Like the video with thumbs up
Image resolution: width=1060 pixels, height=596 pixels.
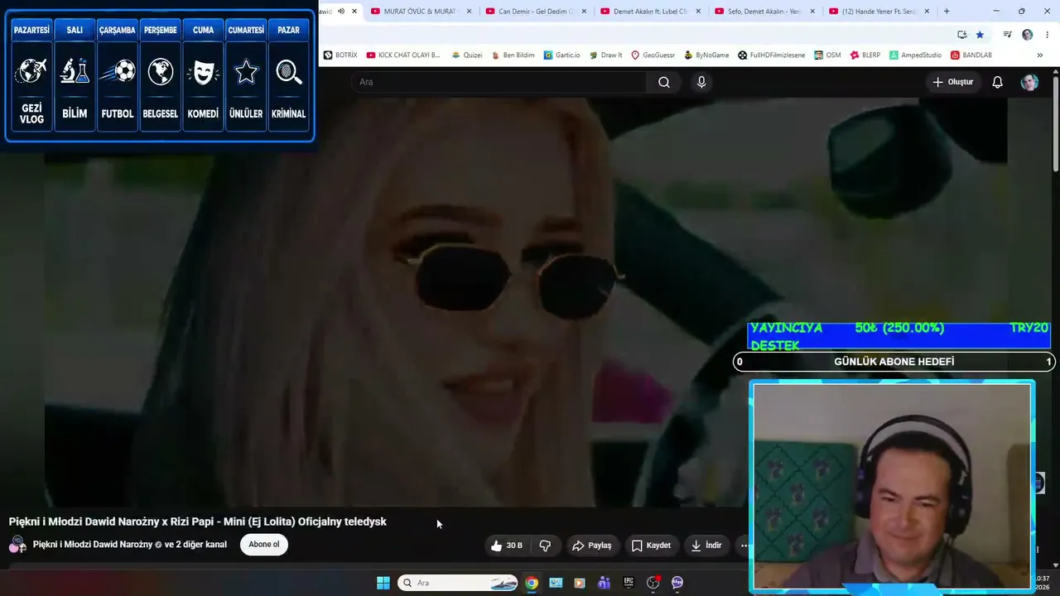[x=507, y=546]
